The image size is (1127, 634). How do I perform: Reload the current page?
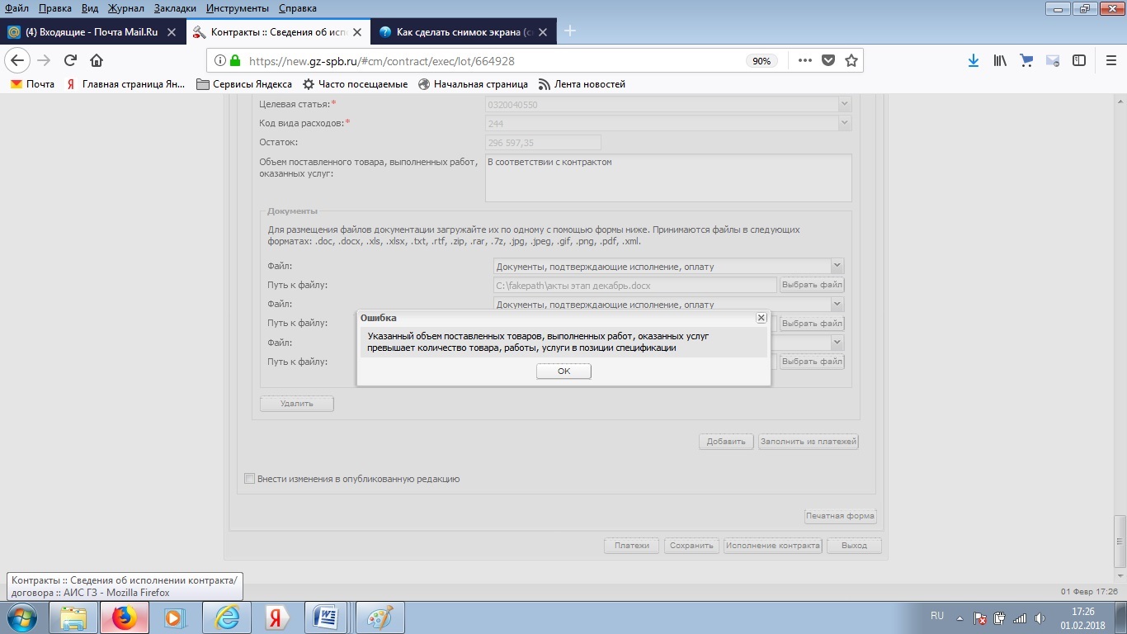pos(70,60)
